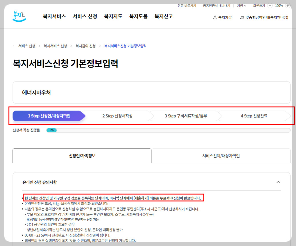The height and width of the screenshot is (246, 296).
Task: Select the 신청인/가족정보 tab
Action: [82, 156]
